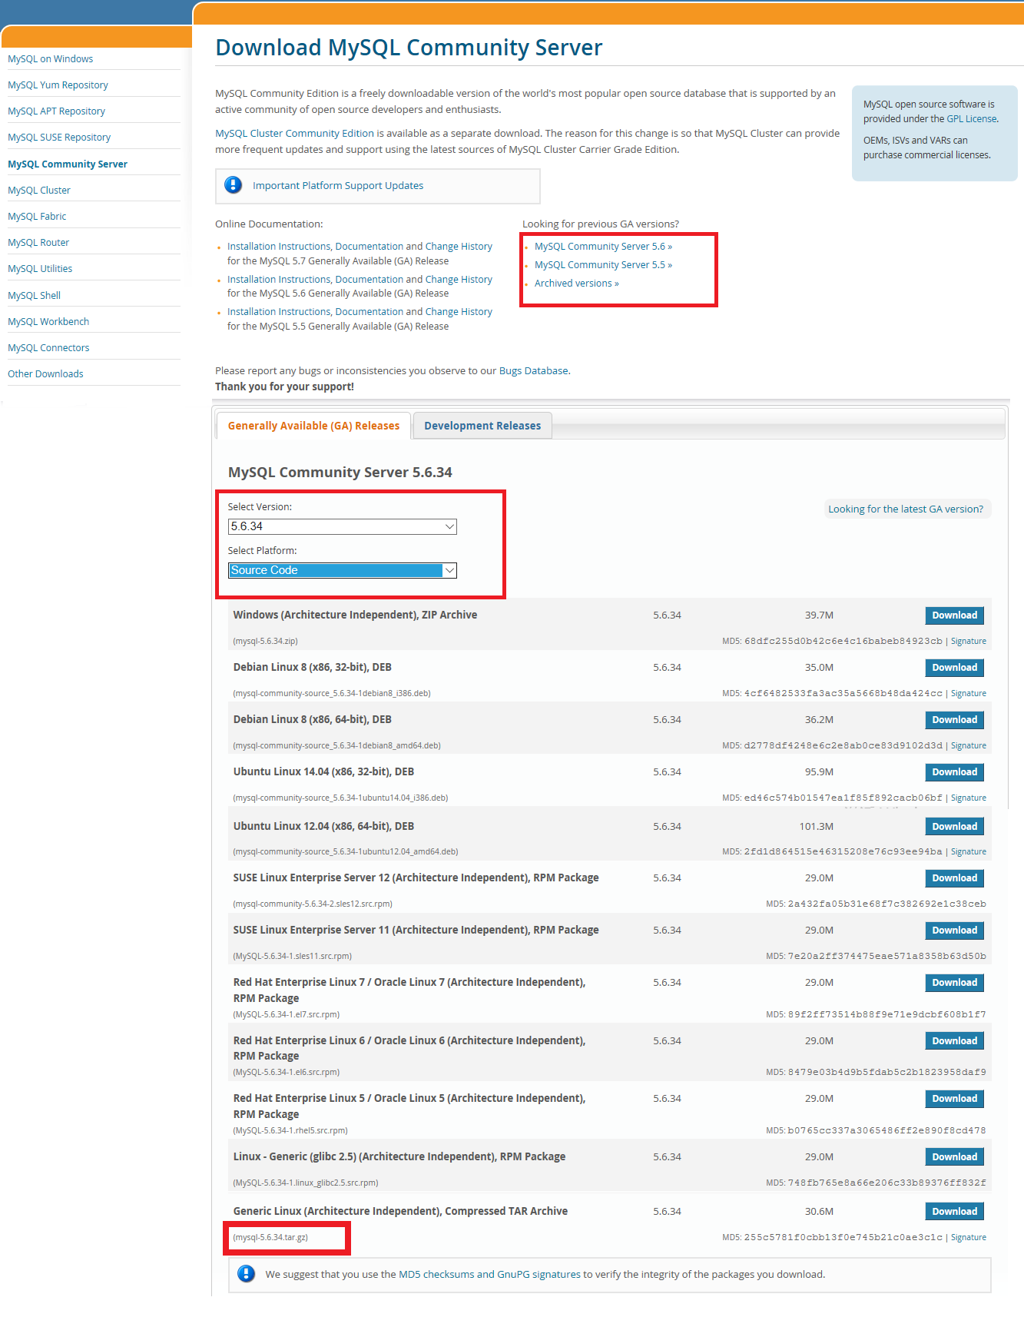1024x1337 pixels.
Task: Select MySQL Community Server in the sidebar
Action: 68,164
